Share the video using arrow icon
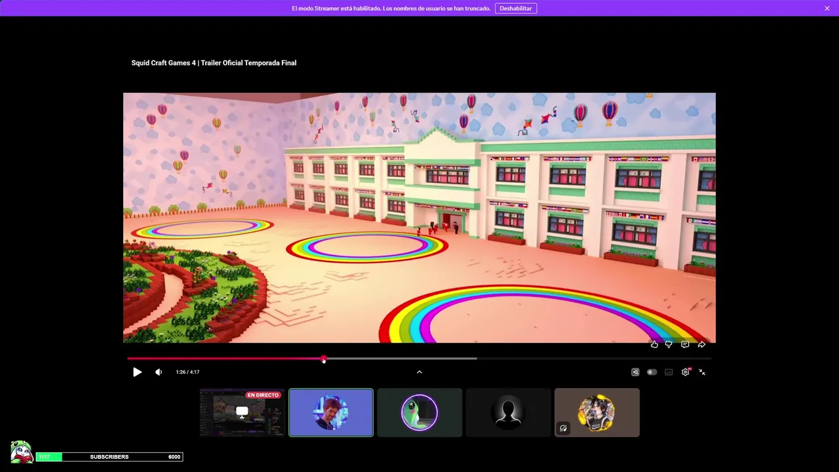Viewport: 839px width, 472px height. (701, 344)
